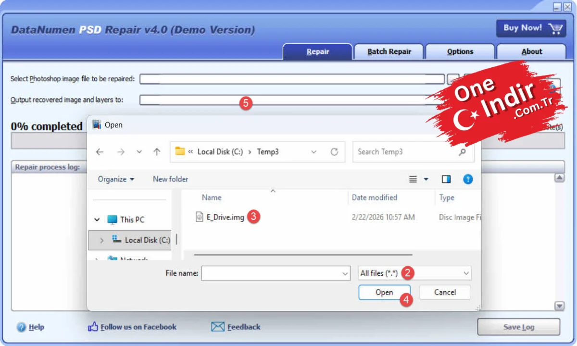Collapse the This PC tree node
The width and height of the screenshot is (577, 346).
(97, 220)
